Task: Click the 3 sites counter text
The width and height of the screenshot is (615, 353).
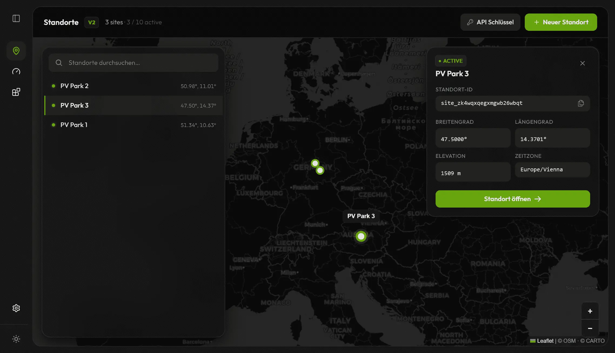Action: (114, 22)
